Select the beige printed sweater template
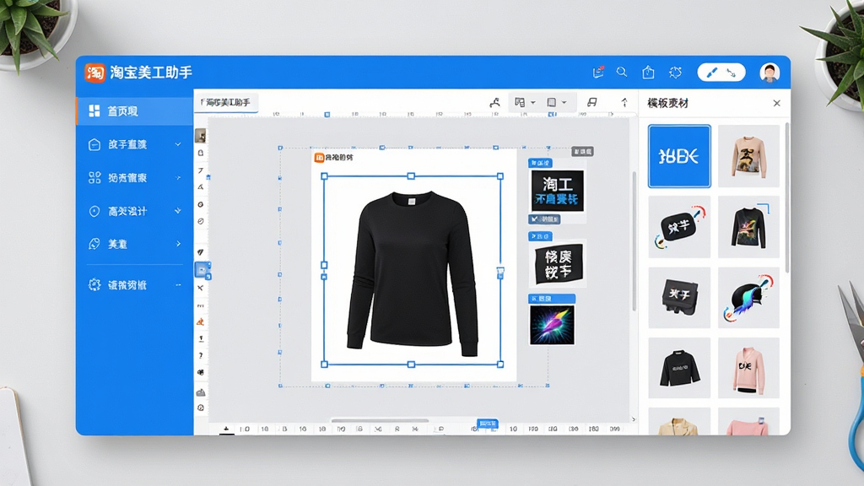The image size is (864, 486). pyautogui.click(x=749, y=156)
